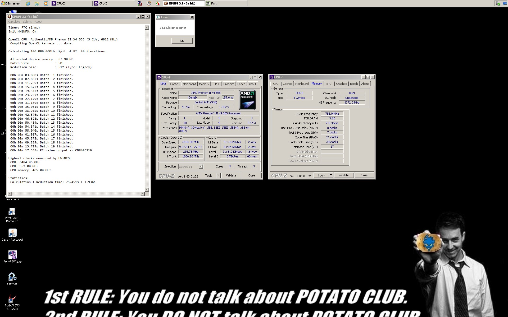Click Validate in right CPU-Z window
Viewport: 508px width, 317px height.
point(344,175)
